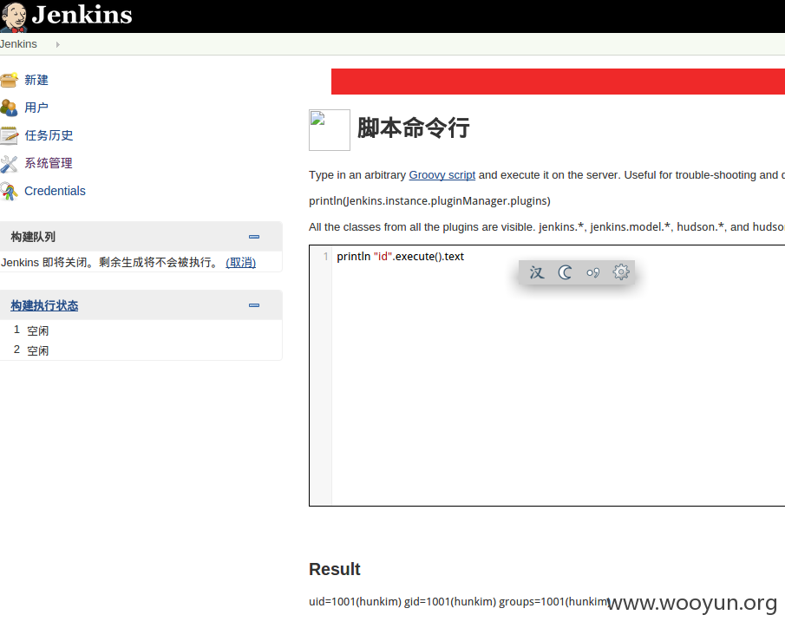The height and width of the screenshot is (628, 785).
Task: Click the 脚本命令行 heading
Action: pyautogui.click(x=414, y=128)
